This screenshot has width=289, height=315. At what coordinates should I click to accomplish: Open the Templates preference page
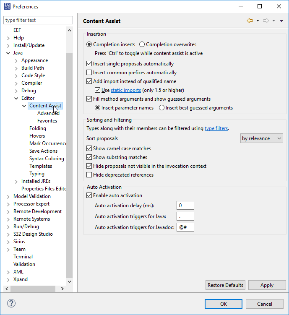41,166
